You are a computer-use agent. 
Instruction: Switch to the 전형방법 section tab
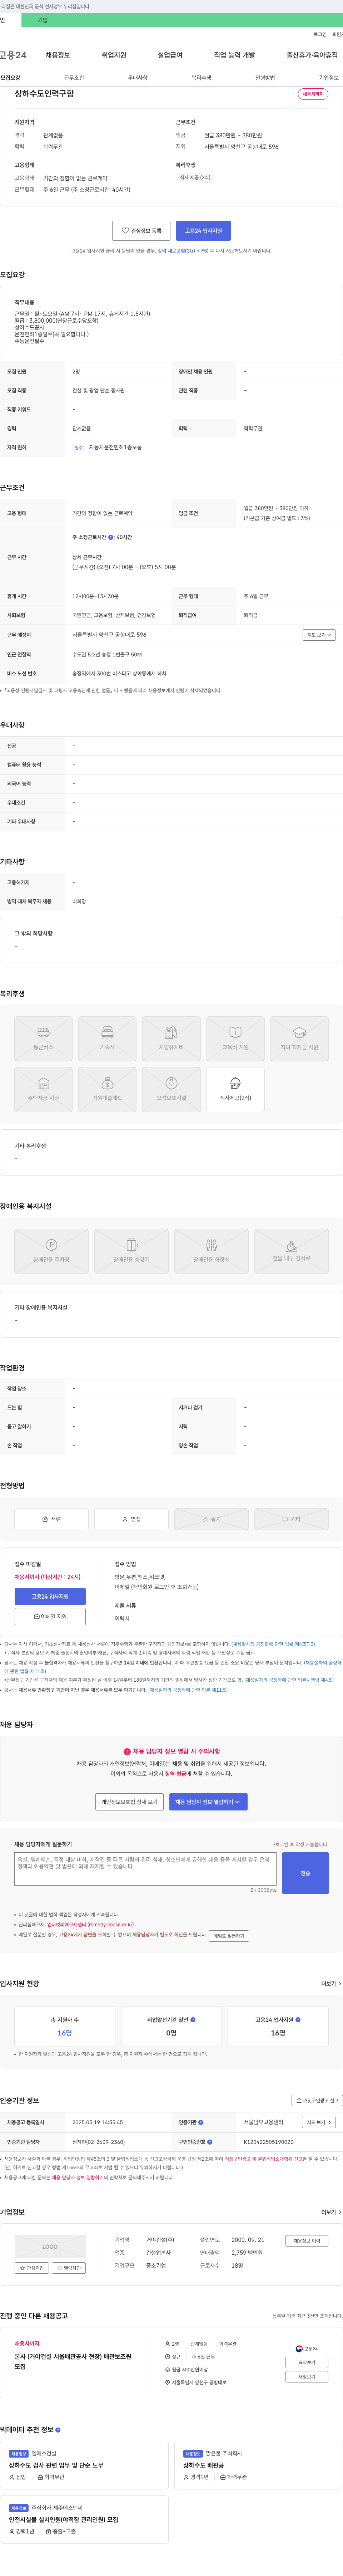(265, 78)
